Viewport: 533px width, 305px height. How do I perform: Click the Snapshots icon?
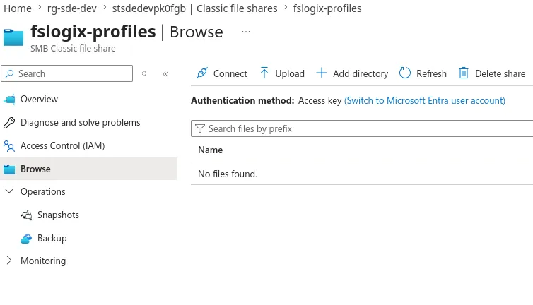tap(26, 215)
